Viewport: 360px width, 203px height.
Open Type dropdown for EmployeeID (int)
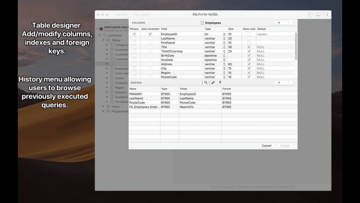point(224,34)
